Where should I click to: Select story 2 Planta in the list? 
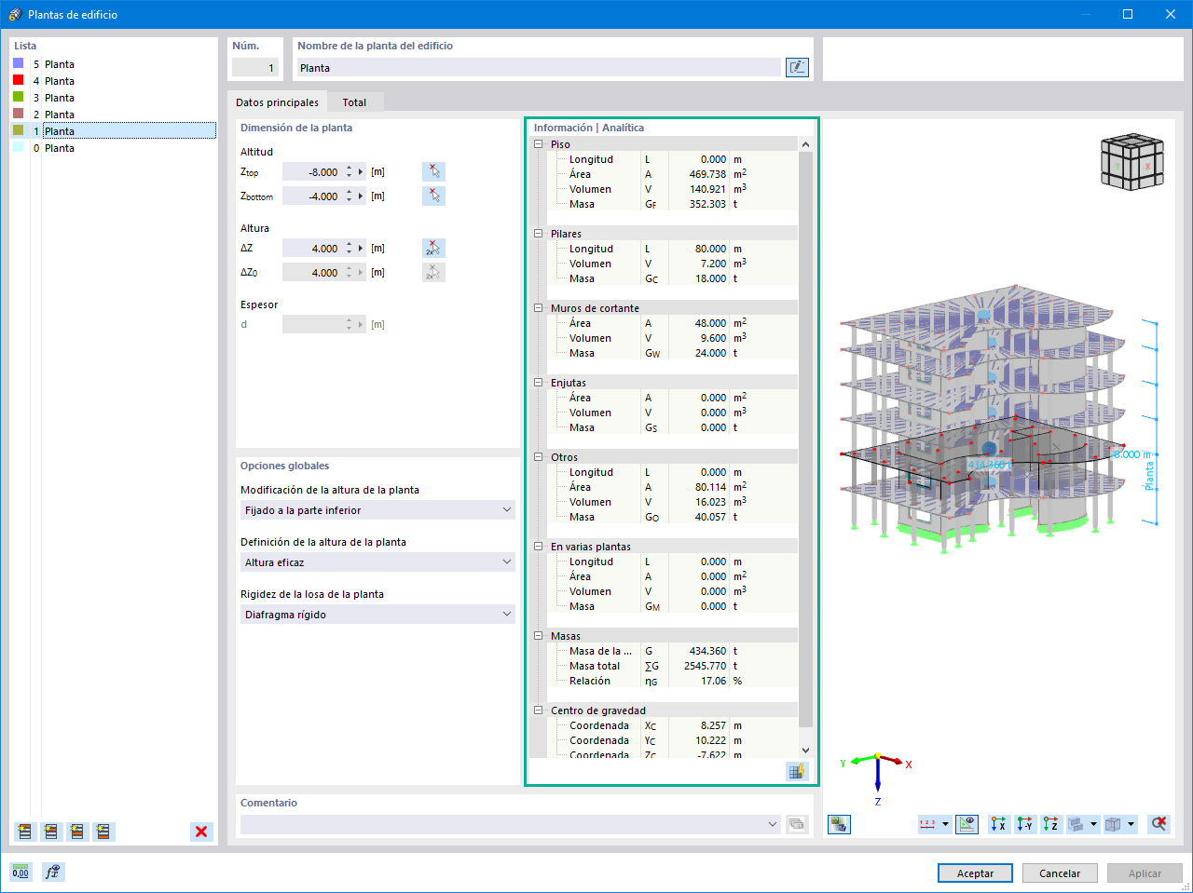pos(114,115)
